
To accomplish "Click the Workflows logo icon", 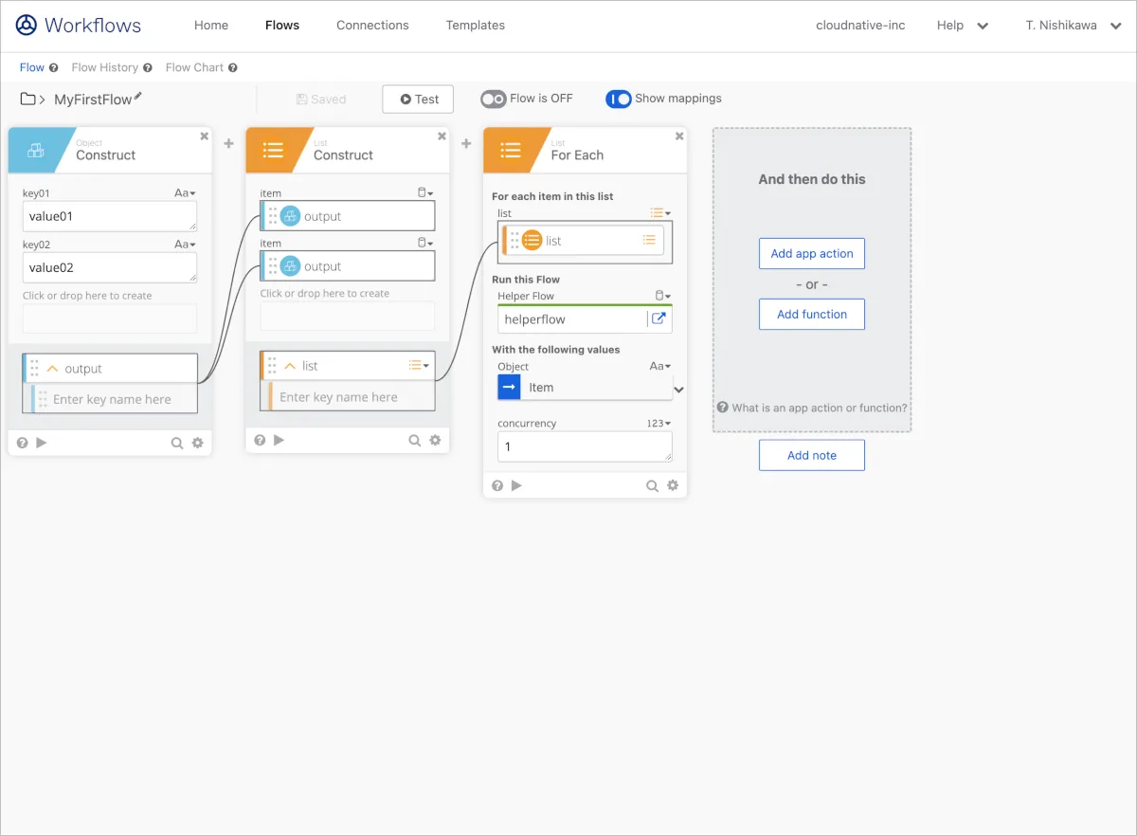I will (27, 26).
